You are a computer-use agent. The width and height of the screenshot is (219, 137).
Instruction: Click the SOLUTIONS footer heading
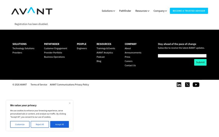(x=19, y=44)
